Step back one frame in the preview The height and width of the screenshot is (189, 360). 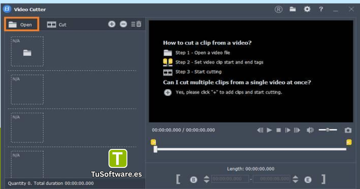(x=260, y=130)
